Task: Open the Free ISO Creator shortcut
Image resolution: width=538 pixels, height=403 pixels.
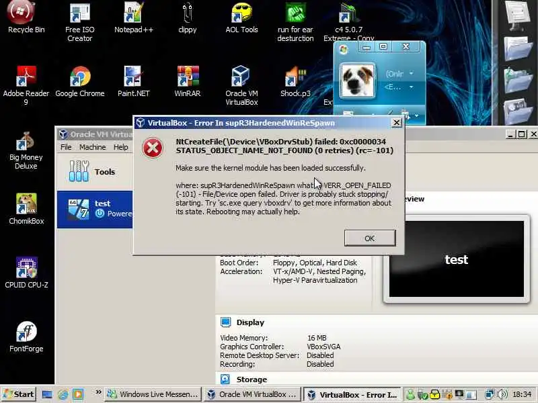Action: pyautogui.click(x=79, y=21)
